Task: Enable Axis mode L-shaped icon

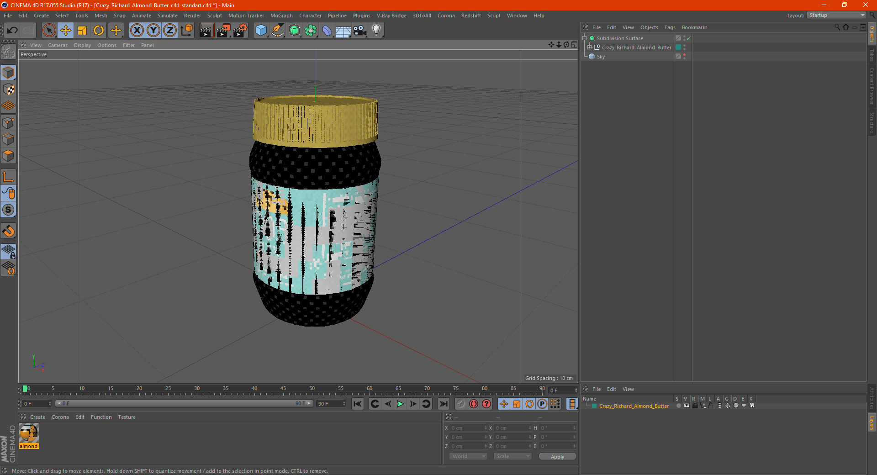Action: tap(8, 177)
